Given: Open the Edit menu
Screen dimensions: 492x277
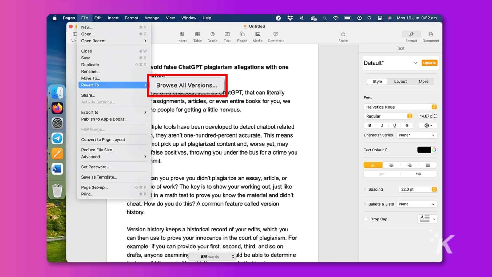Looking at the screenshot, I should click(x=98, y=18).
